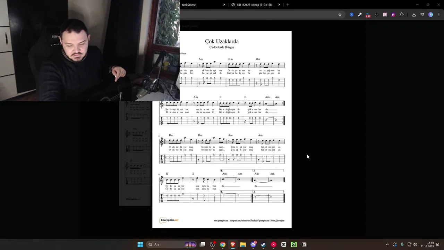The image size is (444, 250).
Task: Click the Gitaregitim.net logo on sheet
Action: [x=169, y=220]
